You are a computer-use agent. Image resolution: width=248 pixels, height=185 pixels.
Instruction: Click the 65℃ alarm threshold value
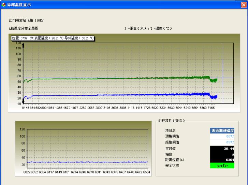tap(222, 142)
